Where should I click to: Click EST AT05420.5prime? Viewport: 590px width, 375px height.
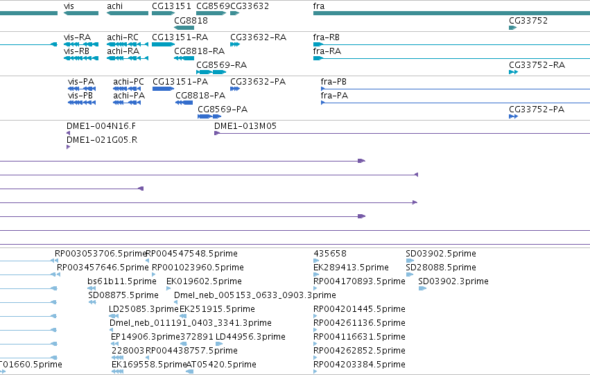(190, 372)
